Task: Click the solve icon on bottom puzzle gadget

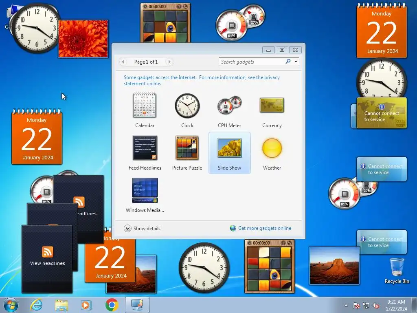Action: [x=290, y=243]
